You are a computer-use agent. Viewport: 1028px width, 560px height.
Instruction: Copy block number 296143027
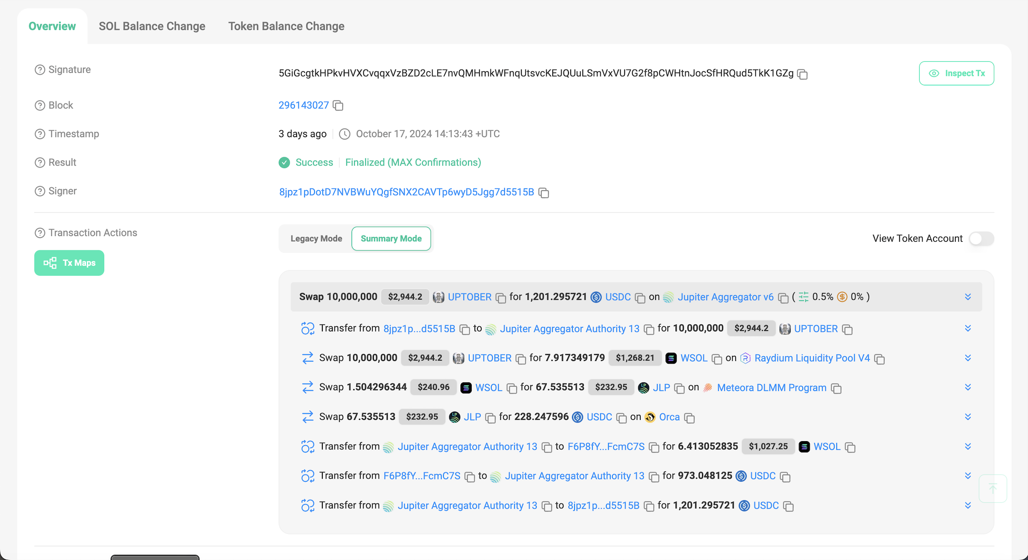coord(338,105)
